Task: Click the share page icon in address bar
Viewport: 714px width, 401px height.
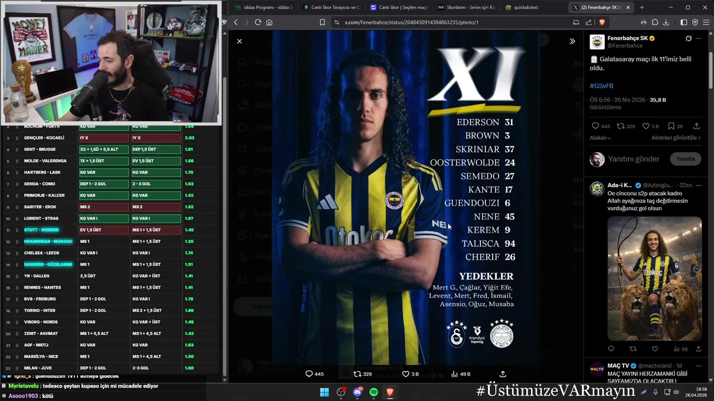Action: point(588,22)
